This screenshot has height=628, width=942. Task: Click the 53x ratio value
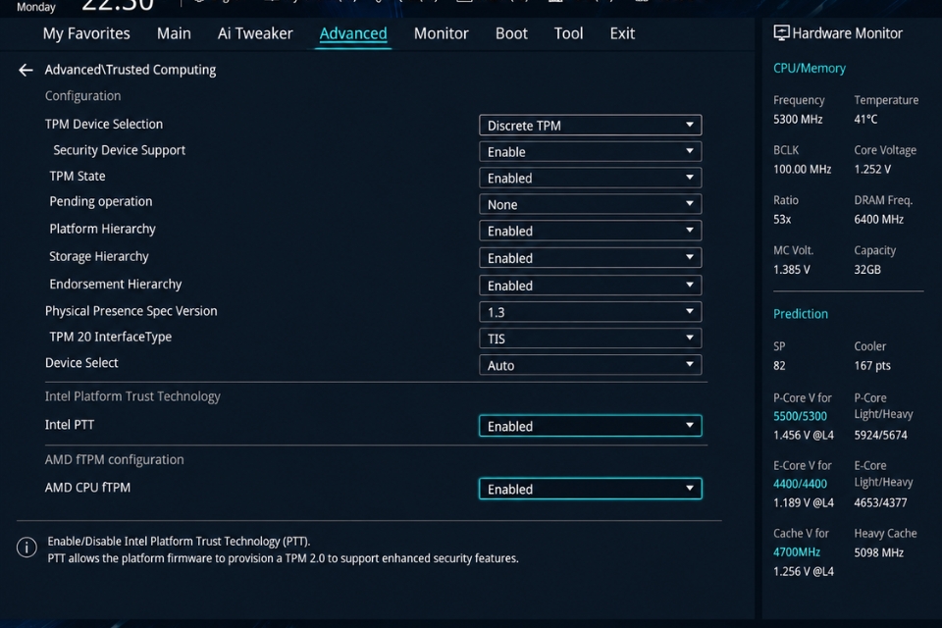(x=782, y=220)
